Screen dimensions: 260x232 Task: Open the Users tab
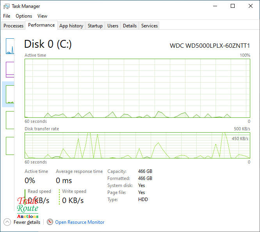[x=113, y=26]
